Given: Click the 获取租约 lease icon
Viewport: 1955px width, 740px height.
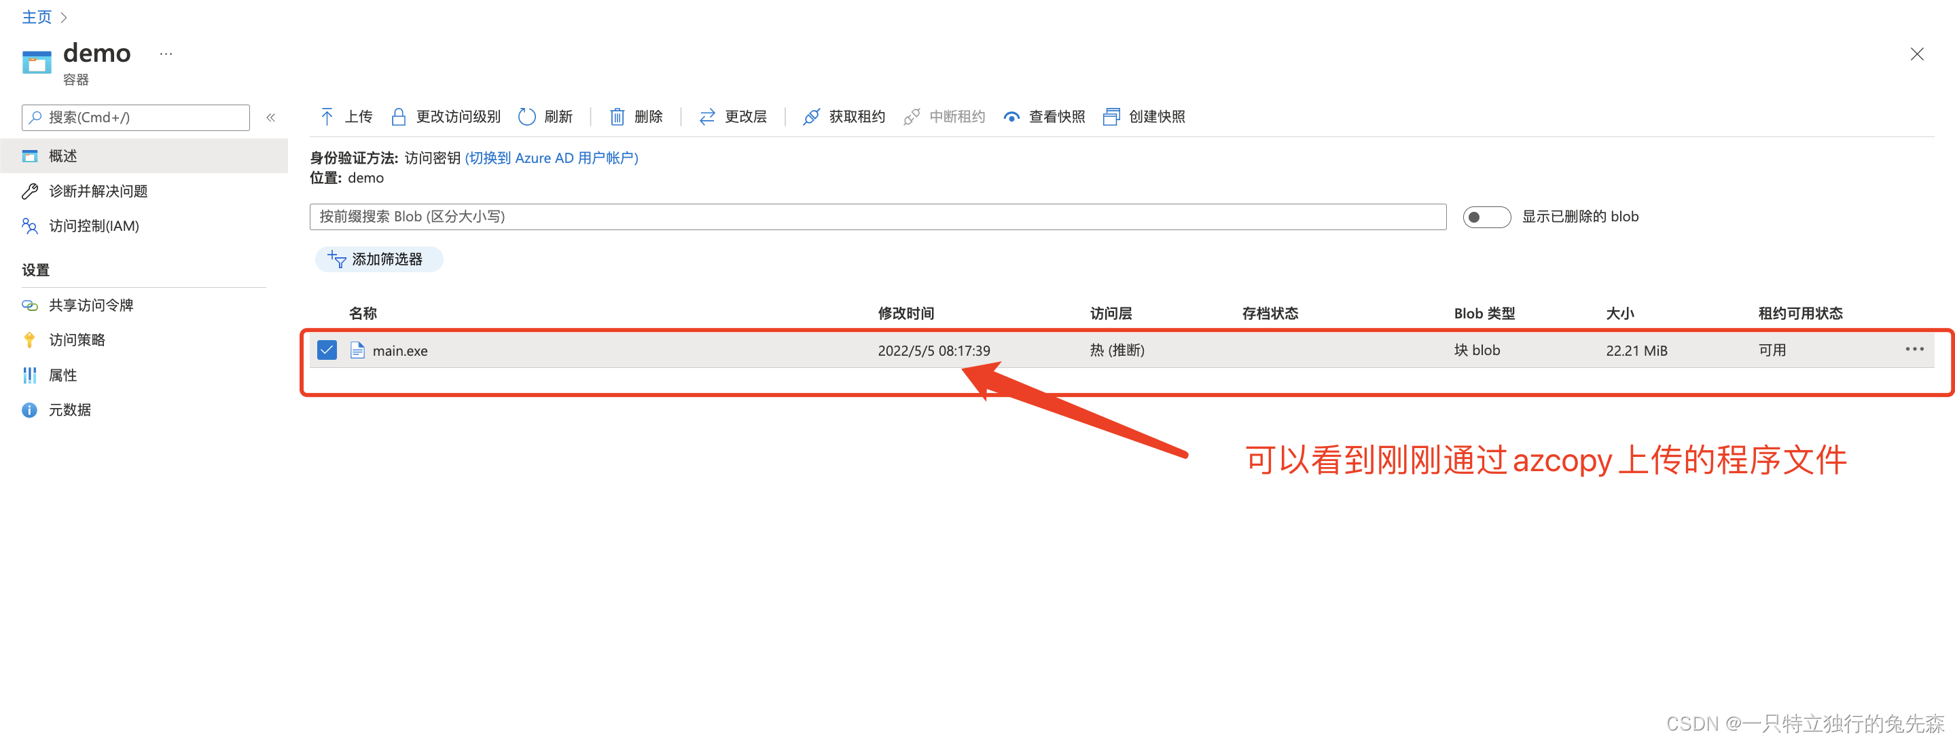Looking at the screenshot, I should click(811, 116).
